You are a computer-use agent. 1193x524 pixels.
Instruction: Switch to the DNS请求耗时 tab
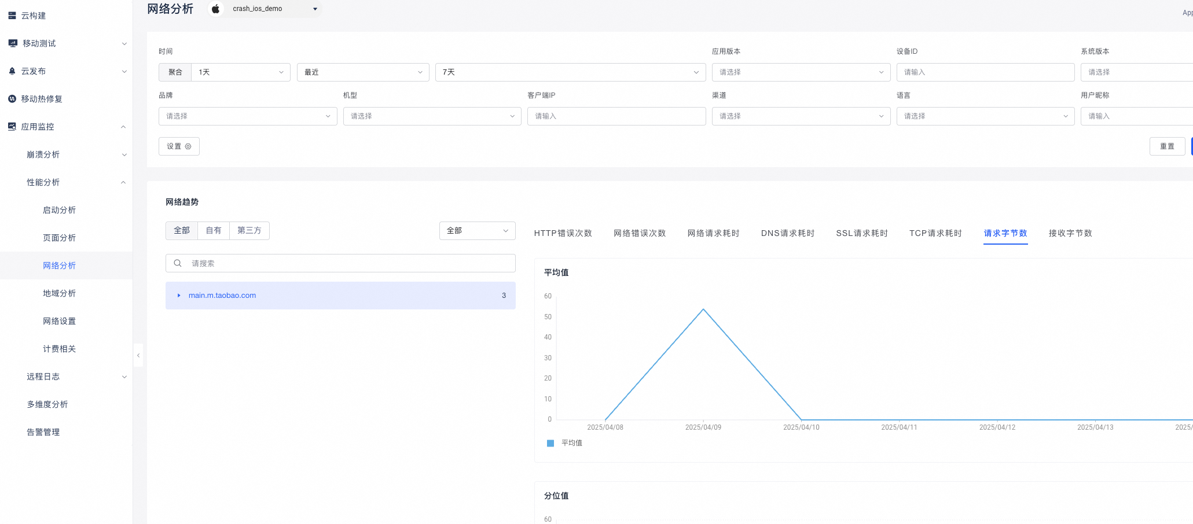pos(788,233)
